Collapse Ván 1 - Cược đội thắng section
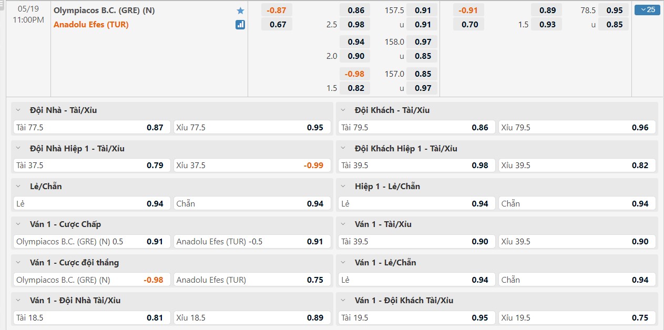The width and height of the screenshot is (664, 330). tap(18, 263)
